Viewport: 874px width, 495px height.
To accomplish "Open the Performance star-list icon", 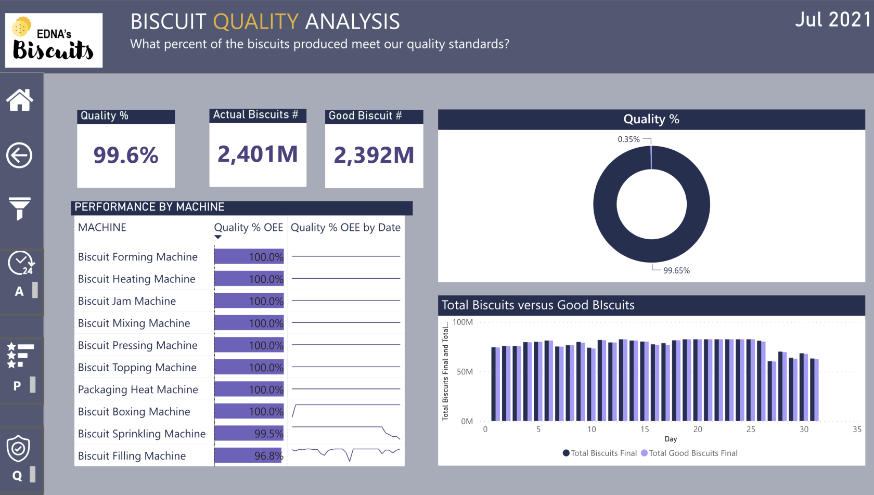I will coord(20,355).
